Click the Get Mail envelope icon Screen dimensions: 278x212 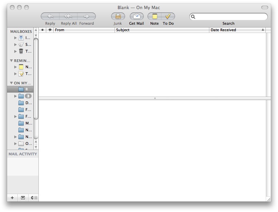pos(137,16)
